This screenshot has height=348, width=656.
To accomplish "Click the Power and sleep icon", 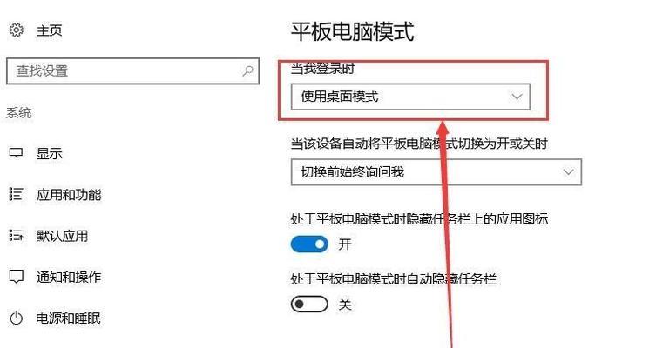I will tap(16, 318).
